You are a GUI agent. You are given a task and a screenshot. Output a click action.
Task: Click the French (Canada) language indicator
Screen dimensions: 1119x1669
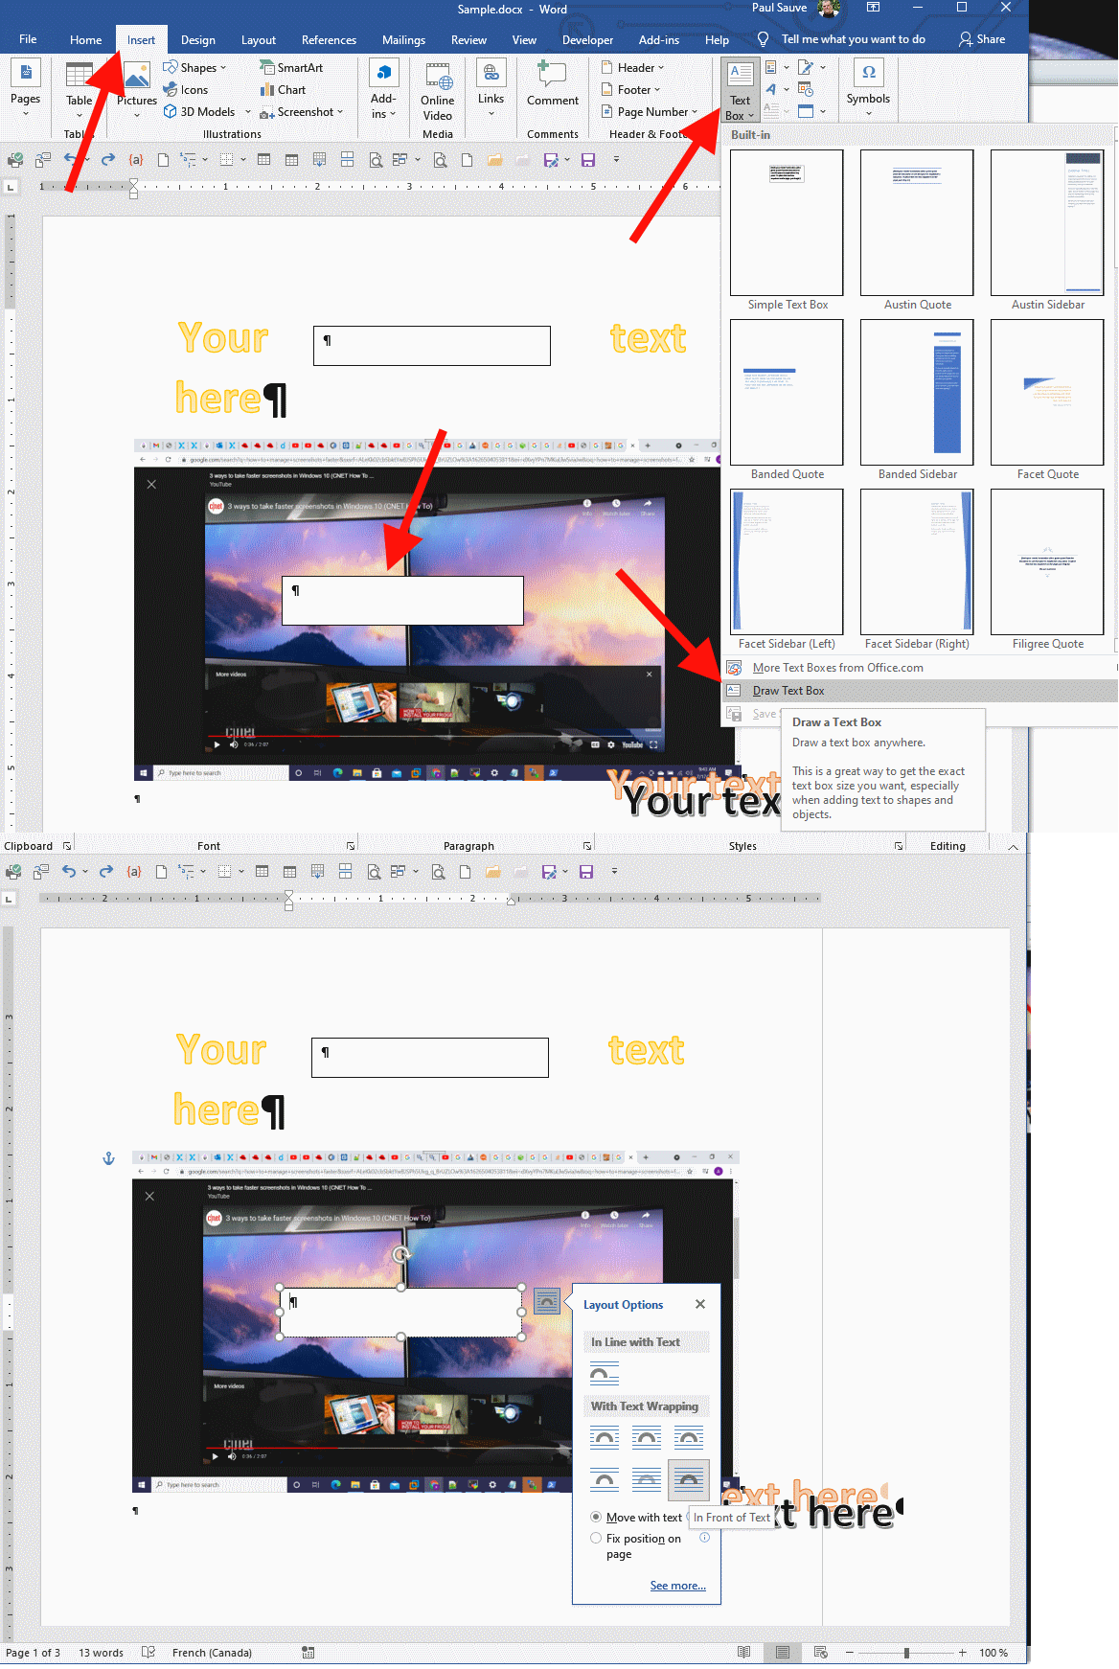[x=212, y=1653]
